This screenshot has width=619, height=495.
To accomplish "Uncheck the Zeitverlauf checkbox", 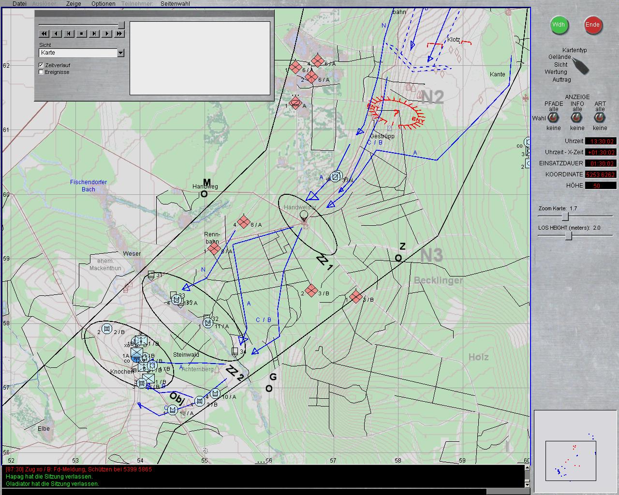I will click(x=41, y=65).
